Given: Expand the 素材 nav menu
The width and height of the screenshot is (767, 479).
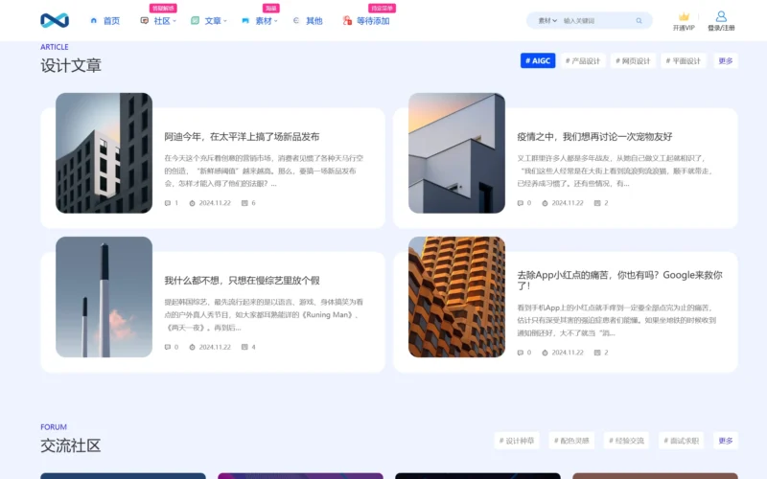Looking at the screenshot, I should [264, 20].
